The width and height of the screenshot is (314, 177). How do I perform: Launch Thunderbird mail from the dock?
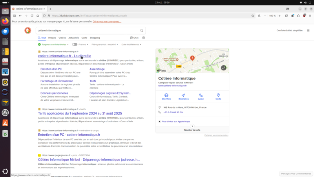[5, 31]
